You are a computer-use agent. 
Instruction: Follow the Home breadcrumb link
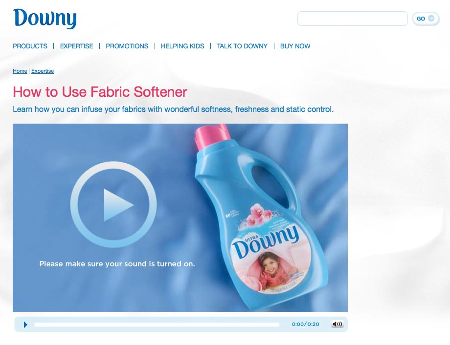pyautogui.click(x=20, y=71)
